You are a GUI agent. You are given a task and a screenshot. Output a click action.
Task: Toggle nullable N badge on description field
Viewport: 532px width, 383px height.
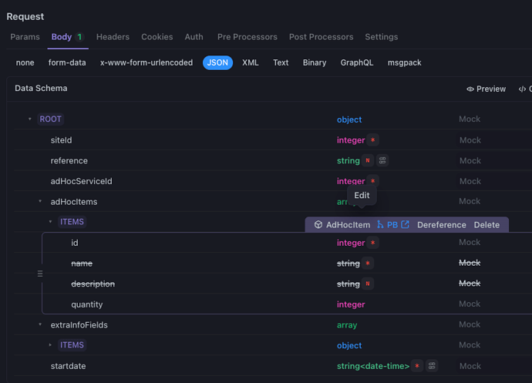[368, 284]
